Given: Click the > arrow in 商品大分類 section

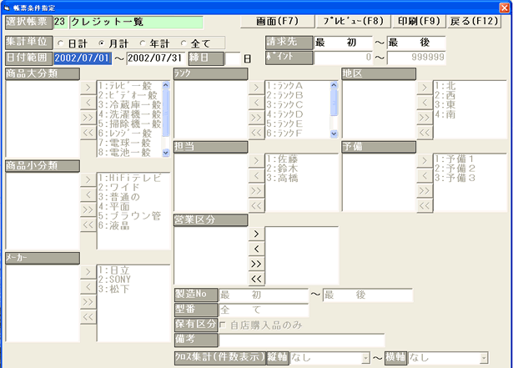Looking at the screenshot, I should pyautogui.click(x=87, y=87).
